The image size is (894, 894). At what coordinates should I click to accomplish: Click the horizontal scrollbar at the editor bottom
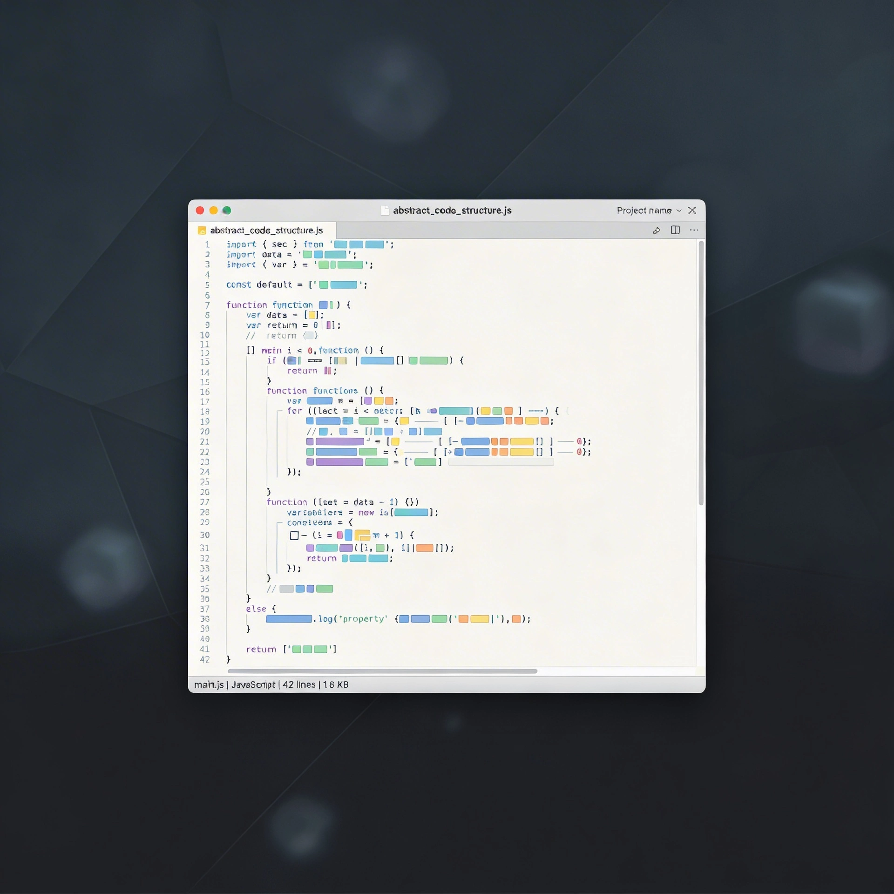(x=382, y=671)
